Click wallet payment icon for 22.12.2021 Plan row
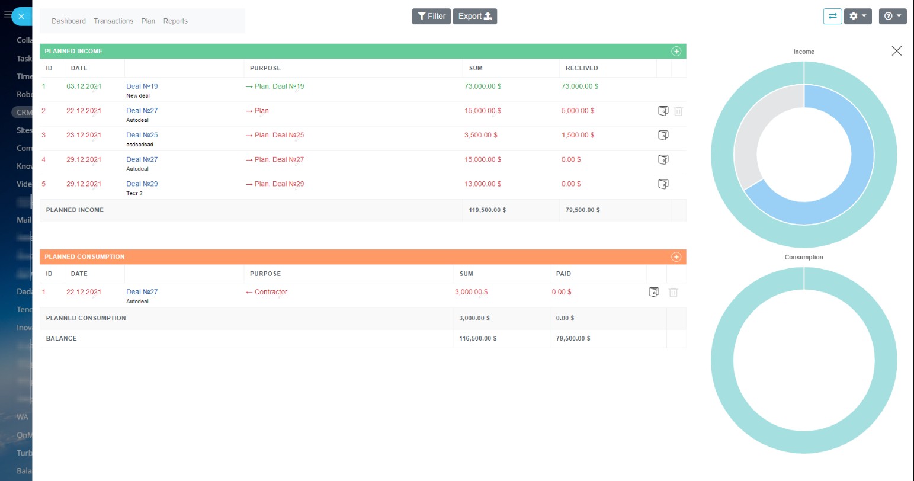This screenshot has height=481, width=914. [663, 111]
